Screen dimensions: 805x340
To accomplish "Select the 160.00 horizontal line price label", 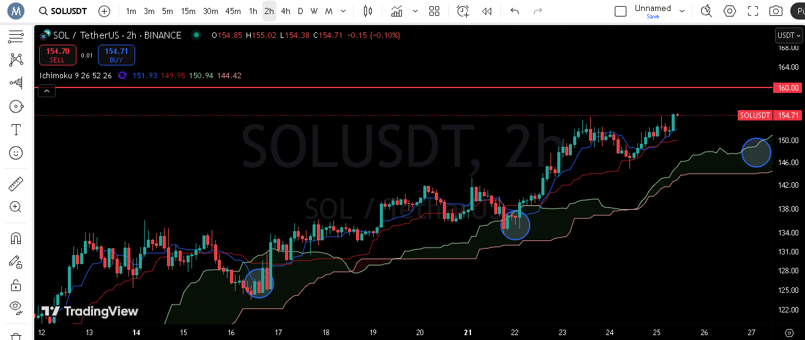I will point(787,87).
